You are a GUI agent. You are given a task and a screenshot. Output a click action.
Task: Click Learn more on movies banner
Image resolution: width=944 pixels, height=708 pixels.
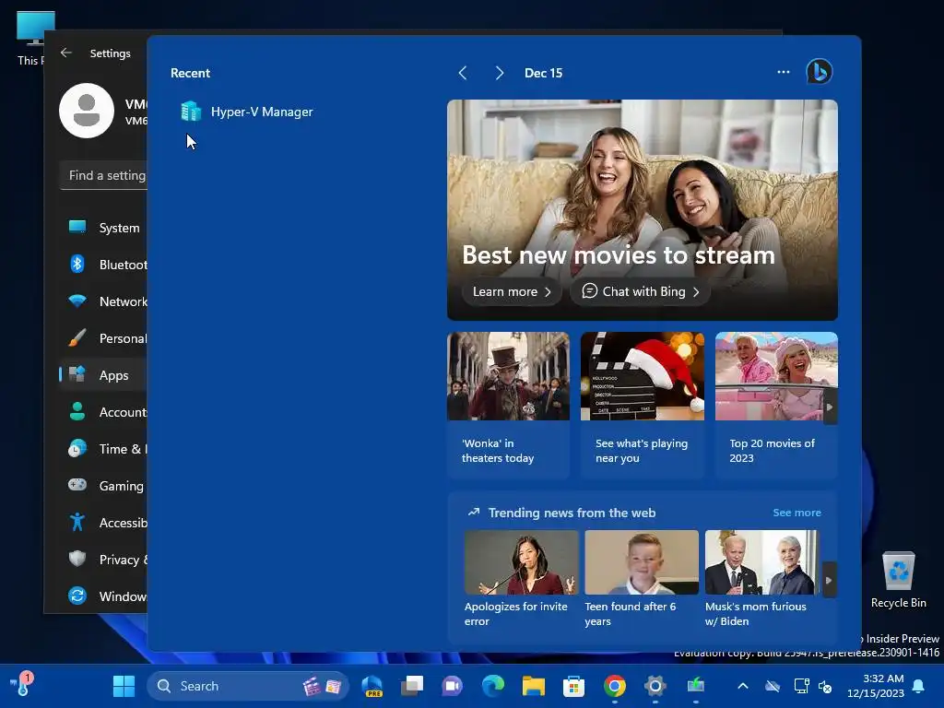click(x=511, y=291)
